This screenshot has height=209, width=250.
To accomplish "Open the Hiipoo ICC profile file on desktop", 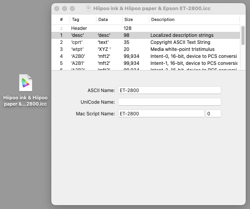I will [26, 83].
